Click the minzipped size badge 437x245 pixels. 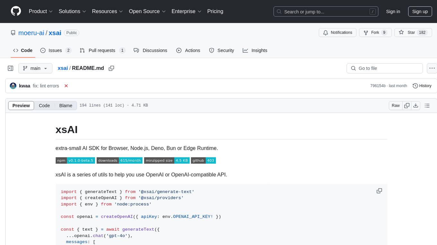(167, 160)
